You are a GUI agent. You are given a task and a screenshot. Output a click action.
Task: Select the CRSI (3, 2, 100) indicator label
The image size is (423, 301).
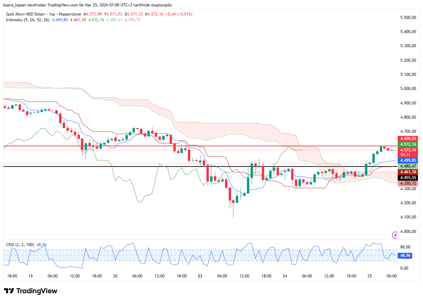(x=20, y=244)
